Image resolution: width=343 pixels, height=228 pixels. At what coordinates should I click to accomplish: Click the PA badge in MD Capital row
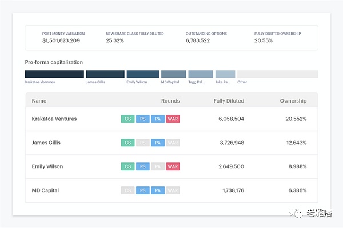[x=158, y=190]
